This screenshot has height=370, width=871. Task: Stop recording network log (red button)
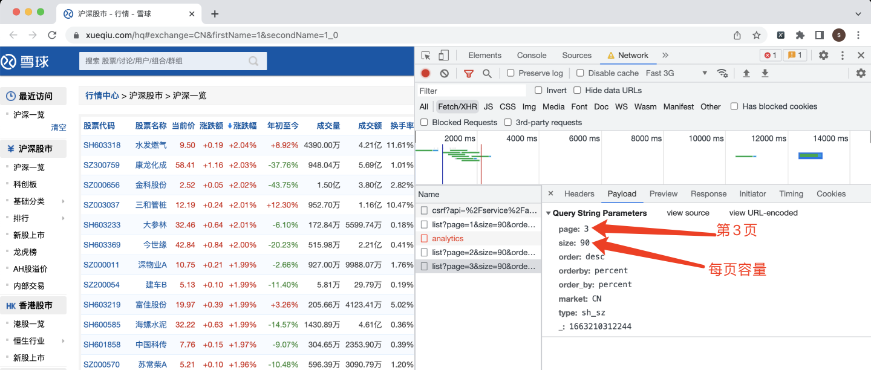pyautogui.click(x=426, y=73)
